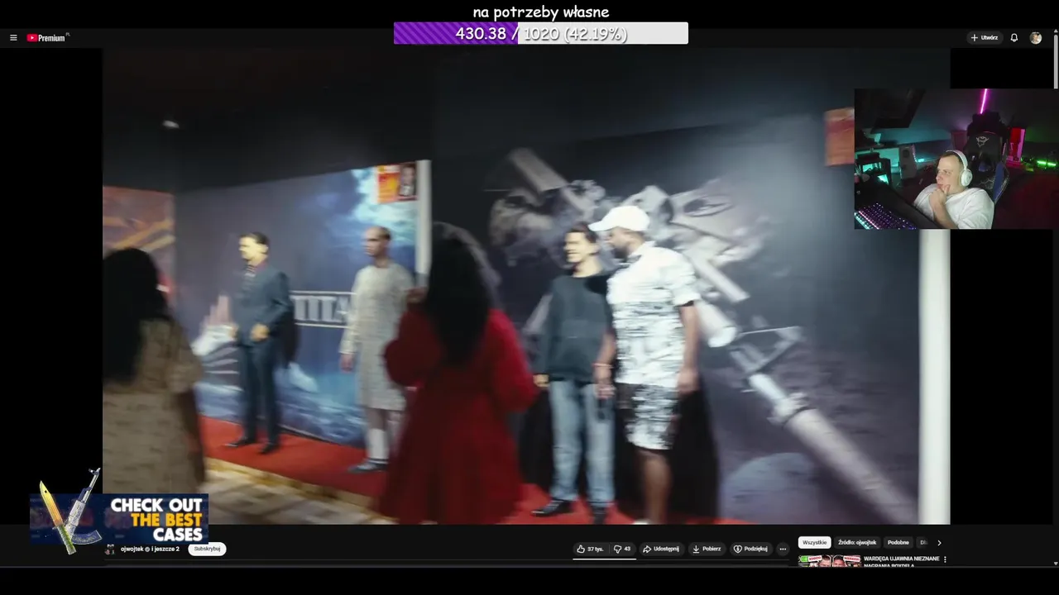The width and height of the screenshot is (1059, 595).
Task: Select the Źródło: ojwojtek filter chip
Action: (x=856, y=543)
